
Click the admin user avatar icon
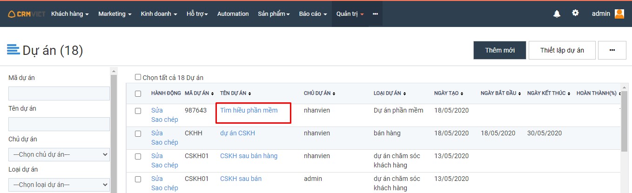coord(619,14)
